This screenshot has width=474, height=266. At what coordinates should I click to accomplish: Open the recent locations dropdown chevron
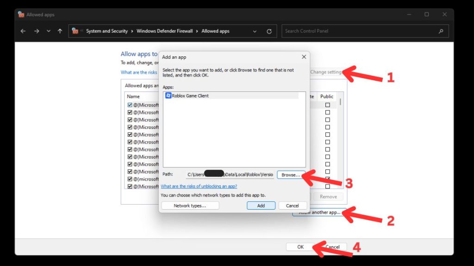[x=48, y=31]
